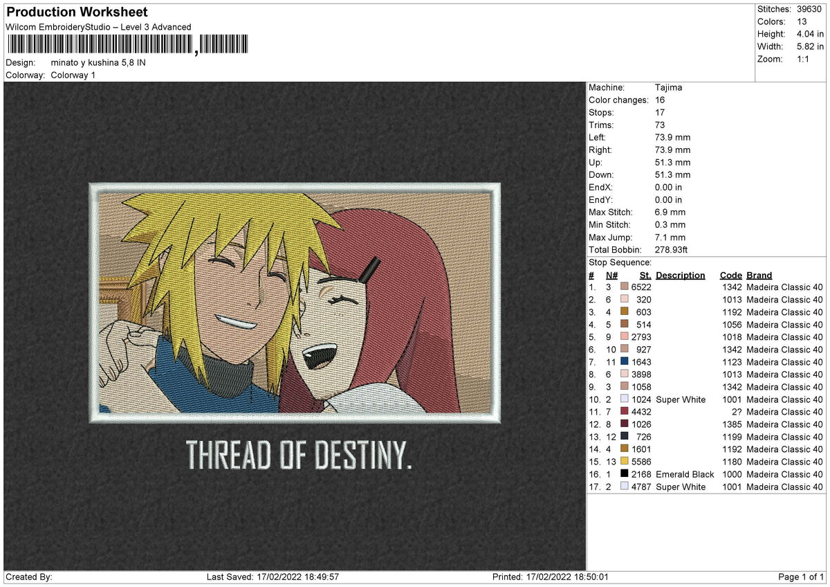Pick the color swatch for stop 1 (6522 stitches)
This screenshot has height=587, width=830.
(x=625, y=287)
